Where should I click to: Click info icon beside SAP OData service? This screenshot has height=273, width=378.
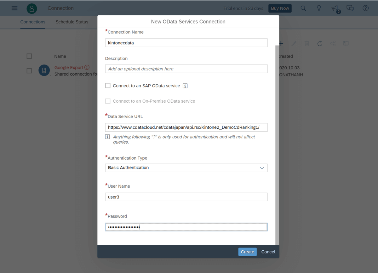coord(185,86)
